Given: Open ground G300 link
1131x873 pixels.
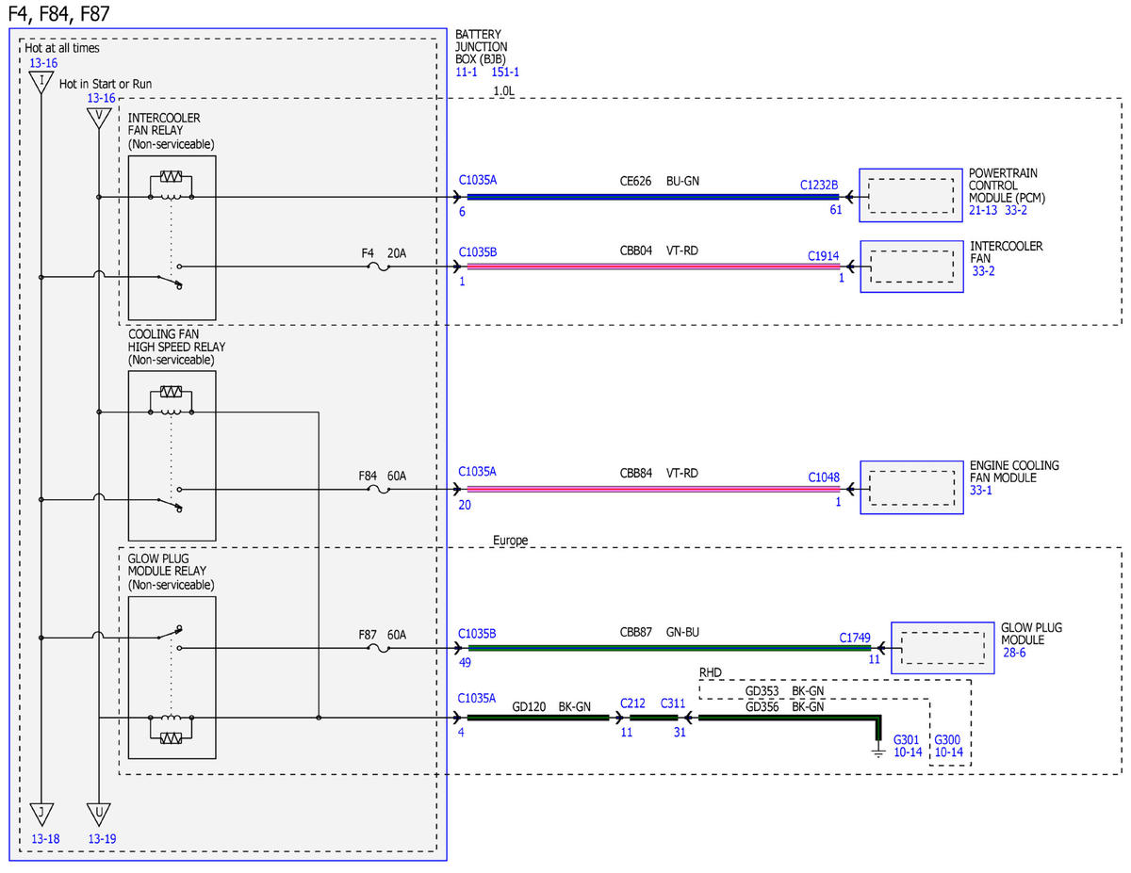Looking at the screenshot, I should (x=948, y=739).
